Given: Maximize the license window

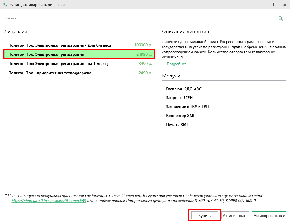Looking at the screenshot, I should 275,5.
